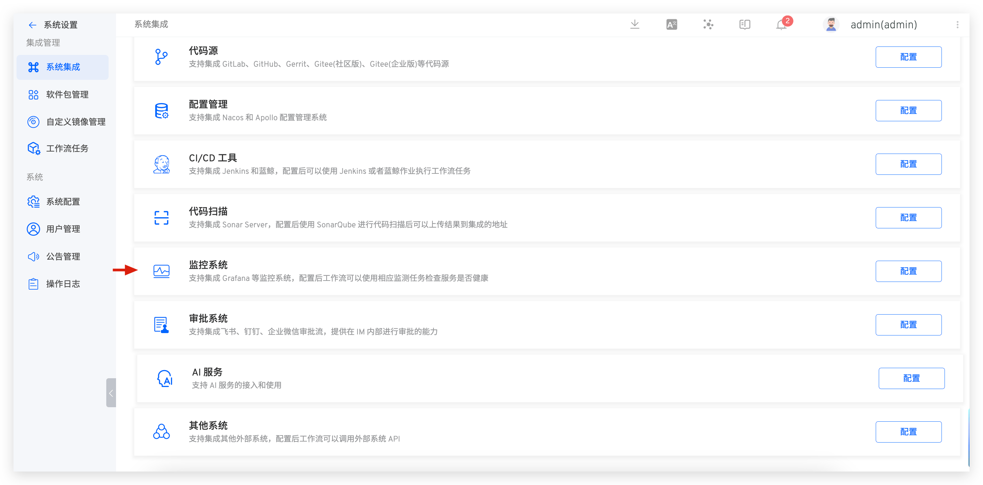Open the vertical three-dot menu in the top bar
Screen dimensions: 983x485
coord(957,25)
